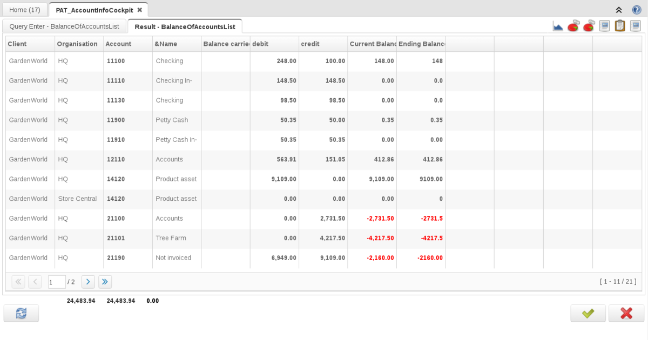Screen dimensions: 648x340
Task: Open the blue area chart icon
Action: [x=558, y=26]
